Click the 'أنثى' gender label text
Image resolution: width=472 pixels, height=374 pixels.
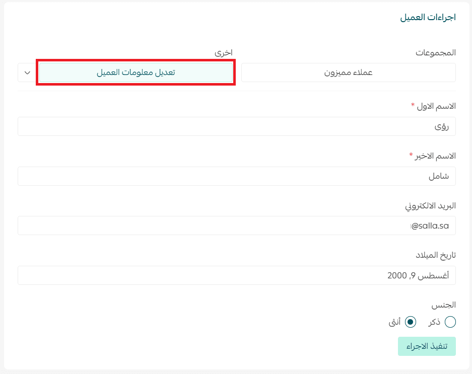click(395, 322)
